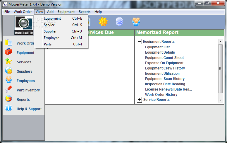Choose Employee from the View menu

(x=61, y=38)
